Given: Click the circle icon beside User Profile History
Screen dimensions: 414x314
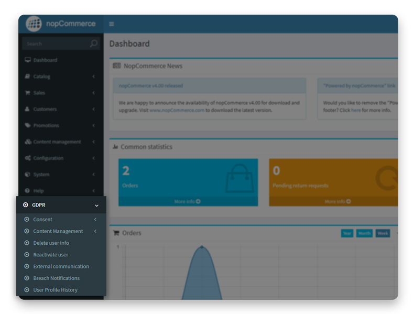Looking at the screenshot, I should click(x=27, y=290).
